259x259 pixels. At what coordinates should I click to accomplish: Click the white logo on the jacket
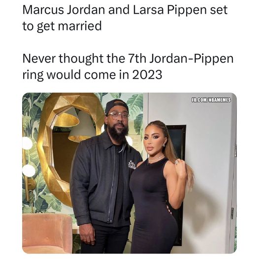click(132, 164)
